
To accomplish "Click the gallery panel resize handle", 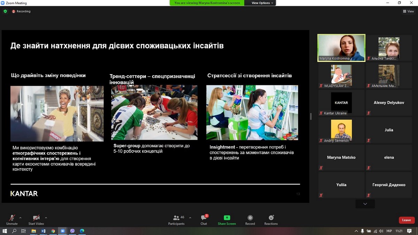I will [311, 116].
